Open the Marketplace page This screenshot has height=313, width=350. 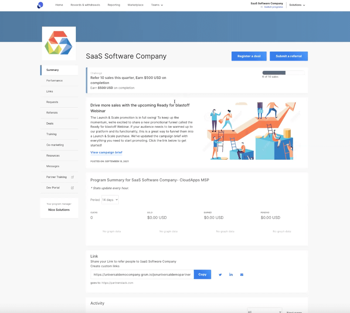[136, 5]
